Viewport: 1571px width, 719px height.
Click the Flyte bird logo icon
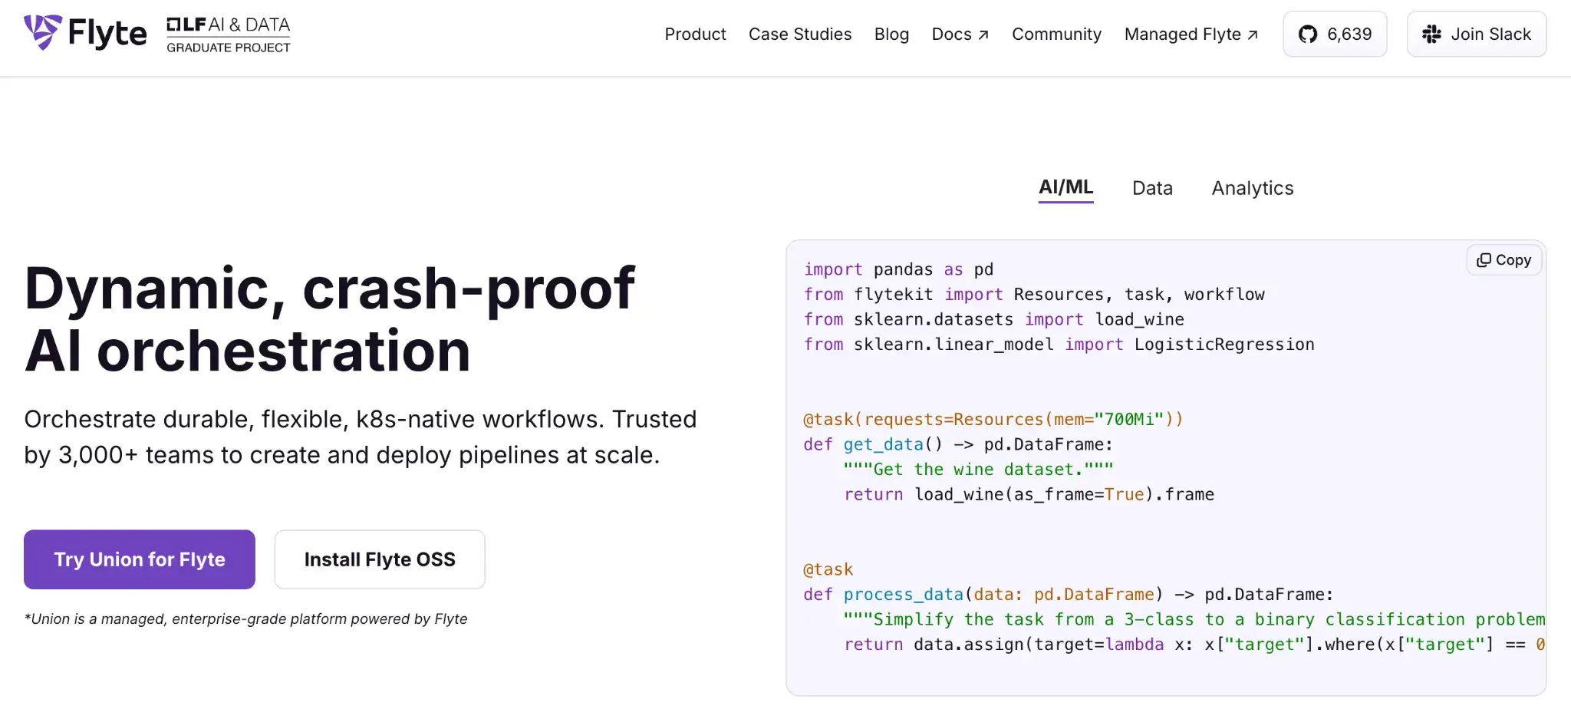[42, 32]
